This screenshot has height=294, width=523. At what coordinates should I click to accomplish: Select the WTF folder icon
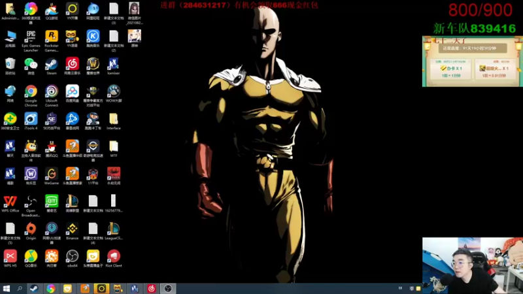[x=113, y=146]
